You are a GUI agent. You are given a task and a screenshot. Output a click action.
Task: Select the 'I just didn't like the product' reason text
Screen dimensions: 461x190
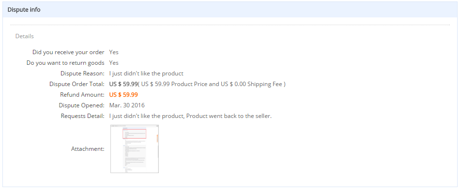[x=146, y=73]
